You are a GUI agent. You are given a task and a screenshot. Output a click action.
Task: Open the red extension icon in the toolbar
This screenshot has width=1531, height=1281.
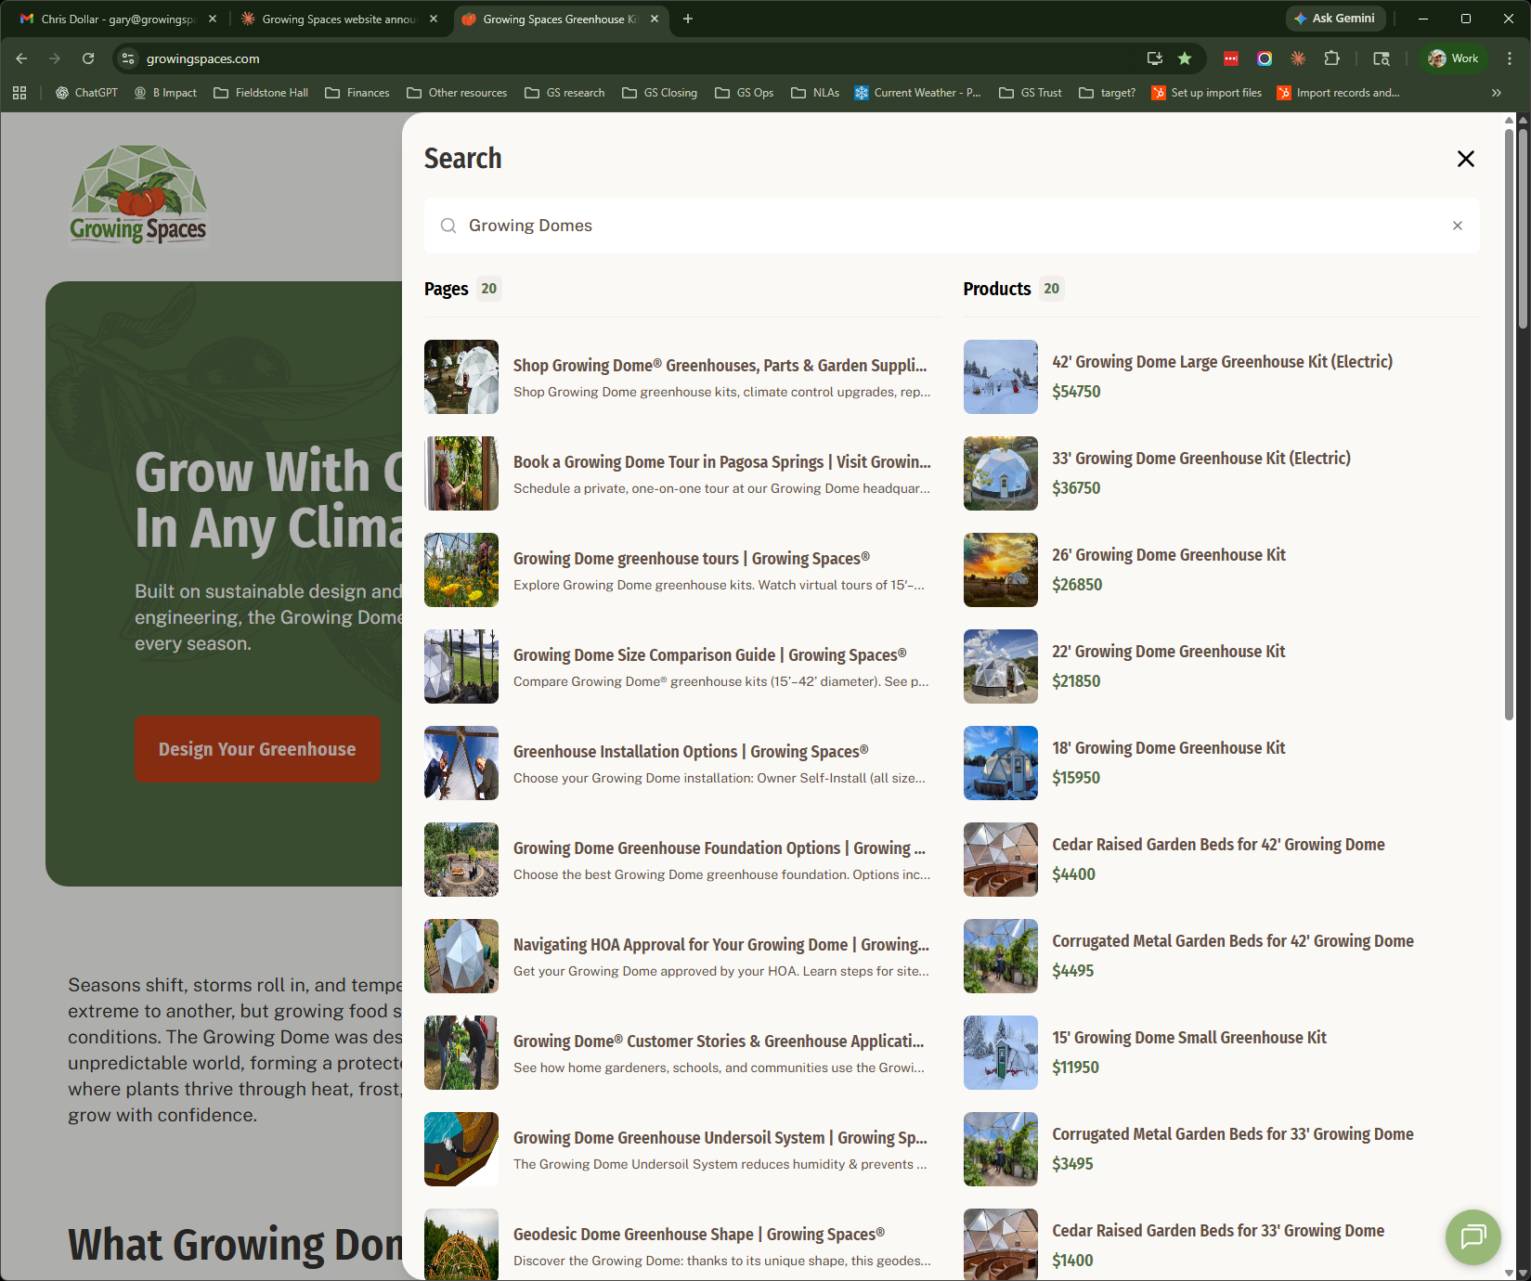pyautogui.click(x=1231, y=58)
